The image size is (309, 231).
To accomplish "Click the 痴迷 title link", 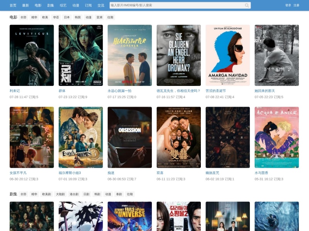I will tap(111, 173).
